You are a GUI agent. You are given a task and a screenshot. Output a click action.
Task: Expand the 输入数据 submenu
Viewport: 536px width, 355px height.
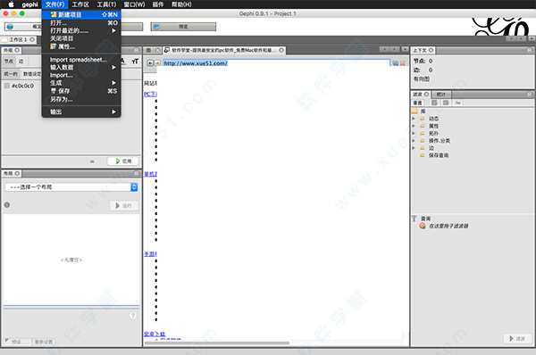tap(81, 67)
